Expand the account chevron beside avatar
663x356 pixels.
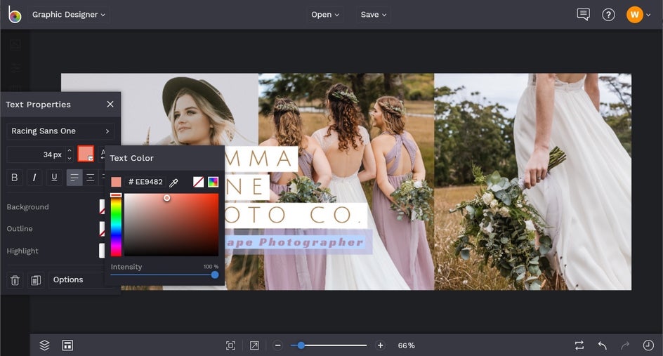(648, 15)
